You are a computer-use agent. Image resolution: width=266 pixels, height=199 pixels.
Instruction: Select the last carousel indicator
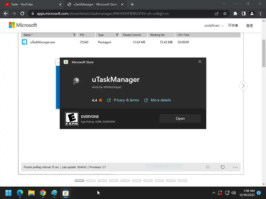182,181
